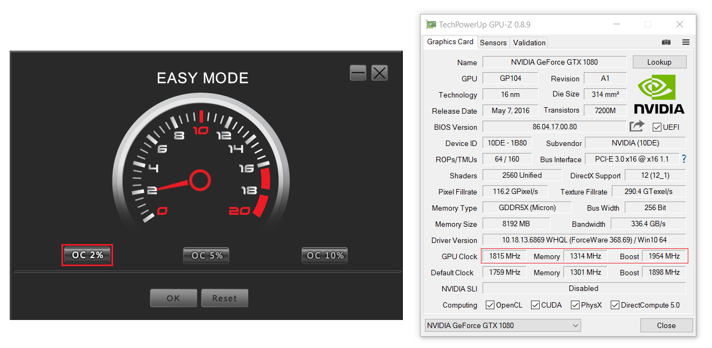The height and width of the screenshot is (348, 712).
Task: Toggle the CUDA checkbox
Action: coord(535,305)
